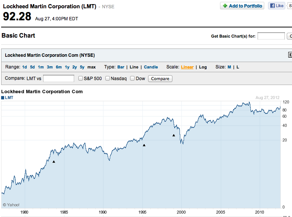
Task: Click the Lockheed Martin Corporation Com (NYSE) header
Action: [x=50, y=55]
